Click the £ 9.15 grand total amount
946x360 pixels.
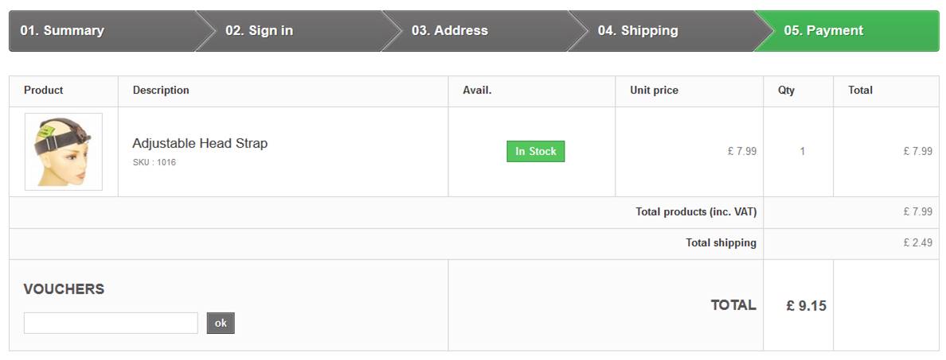(x=806, y=305)
